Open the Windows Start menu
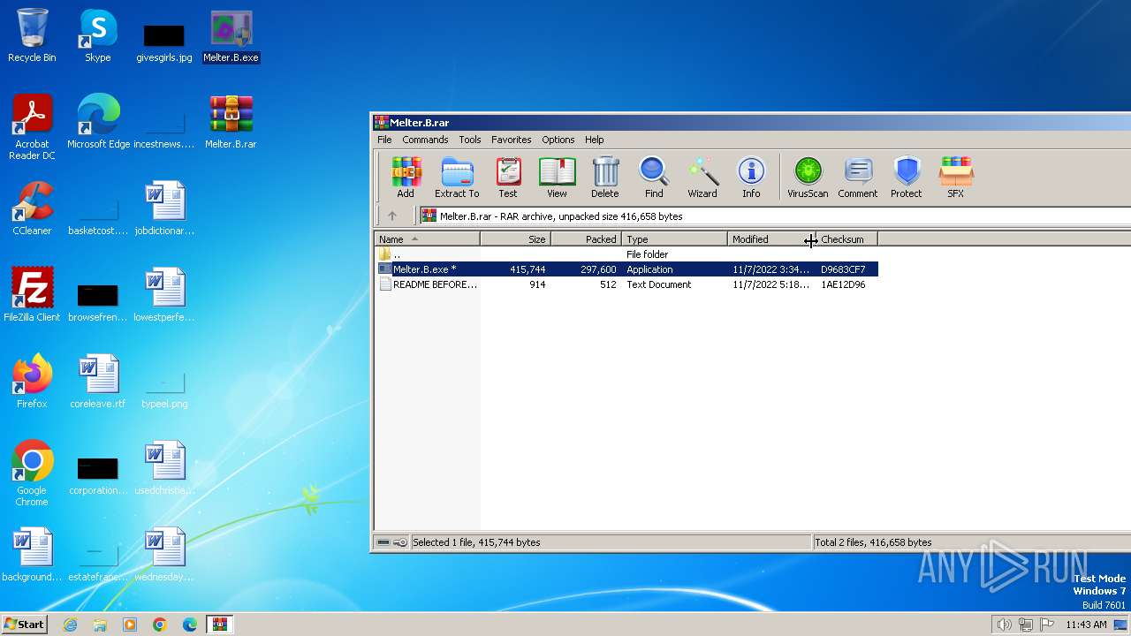This screenshot has width=1131, height=636. coord(24,624)
